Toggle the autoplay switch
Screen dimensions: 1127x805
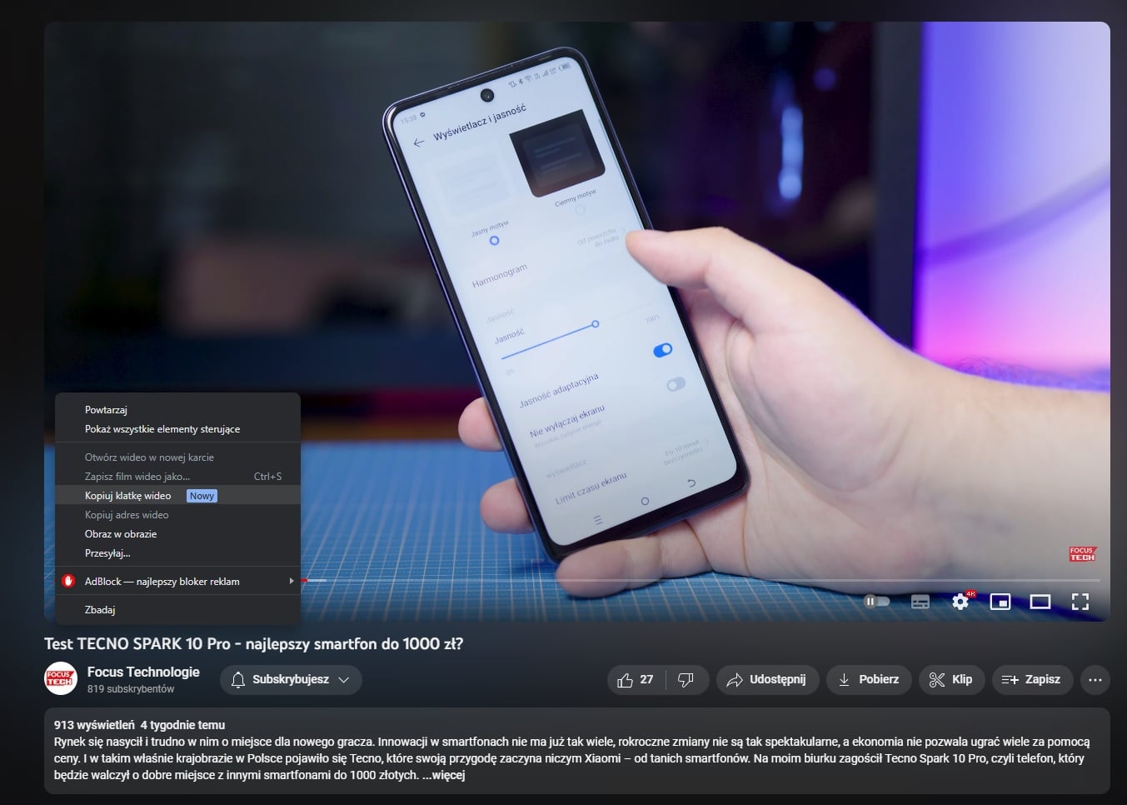[876, 602]
